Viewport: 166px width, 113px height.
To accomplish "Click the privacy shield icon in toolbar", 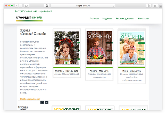I will [47, 6].
